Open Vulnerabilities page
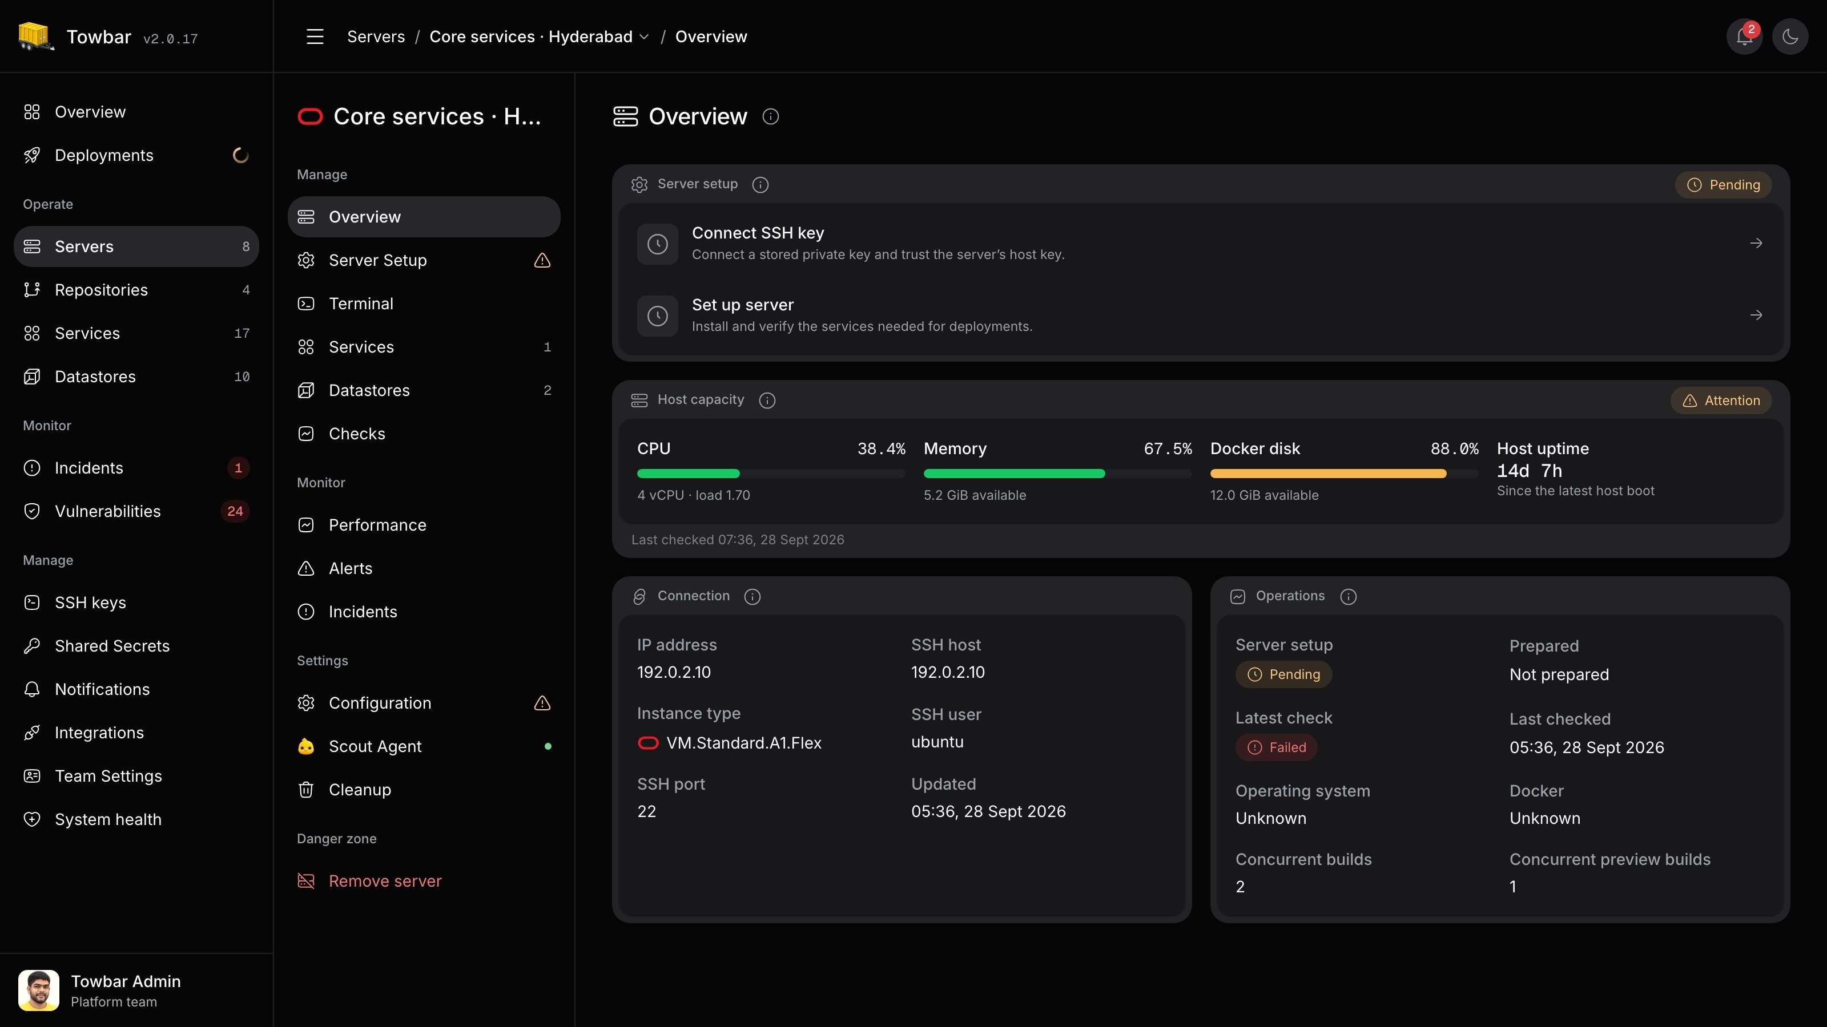This screenshot has width=1827, height=1027. click(136, 511)
